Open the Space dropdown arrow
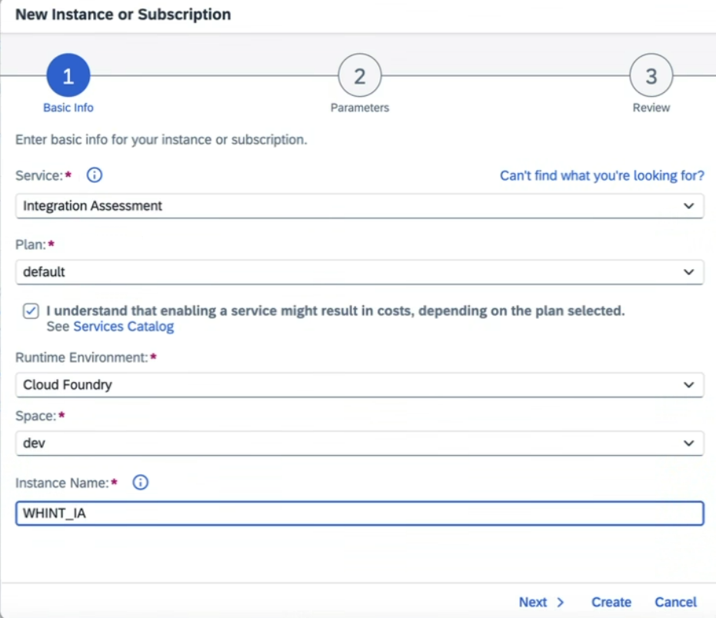Image resolution: width=716 pixels, height=618 pixels. coord(689,444)
